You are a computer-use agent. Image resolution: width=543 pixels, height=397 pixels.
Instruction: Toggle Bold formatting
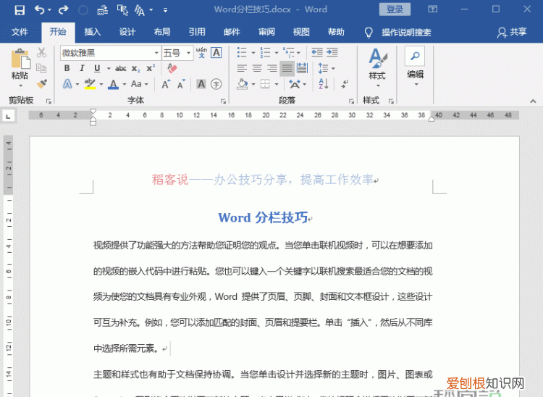67,68
